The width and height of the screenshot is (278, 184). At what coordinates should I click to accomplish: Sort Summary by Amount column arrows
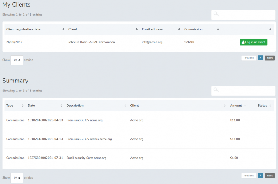pyautogui.click(x=245, y=105)
